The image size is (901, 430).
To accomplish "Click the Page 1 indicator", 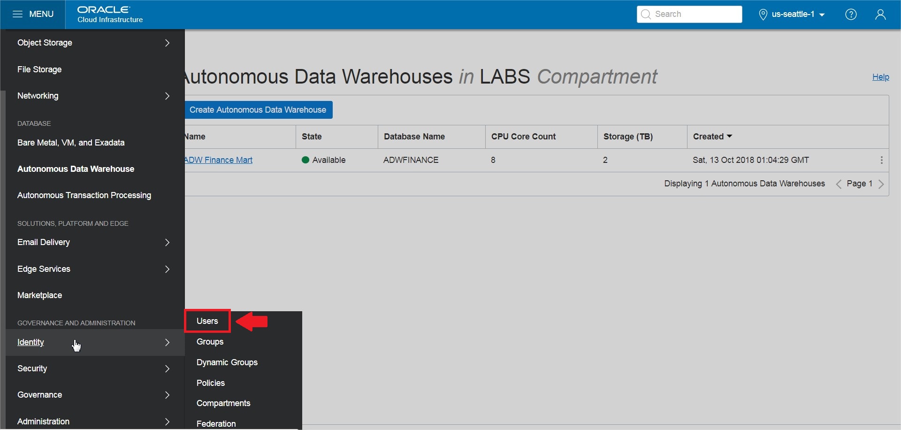I will (x=859, y=184).
